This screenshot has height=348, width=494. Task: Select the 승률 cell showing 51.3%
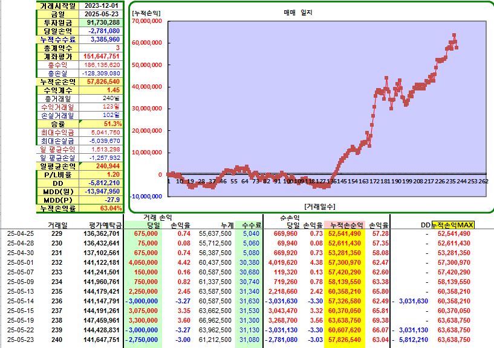(101, 124)
